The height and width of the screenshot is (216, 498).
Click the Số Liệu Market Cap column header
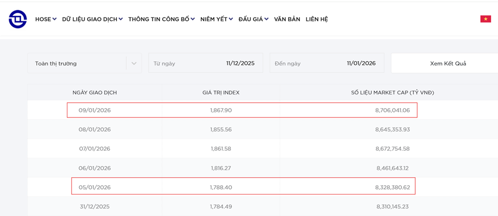(392, 92)
